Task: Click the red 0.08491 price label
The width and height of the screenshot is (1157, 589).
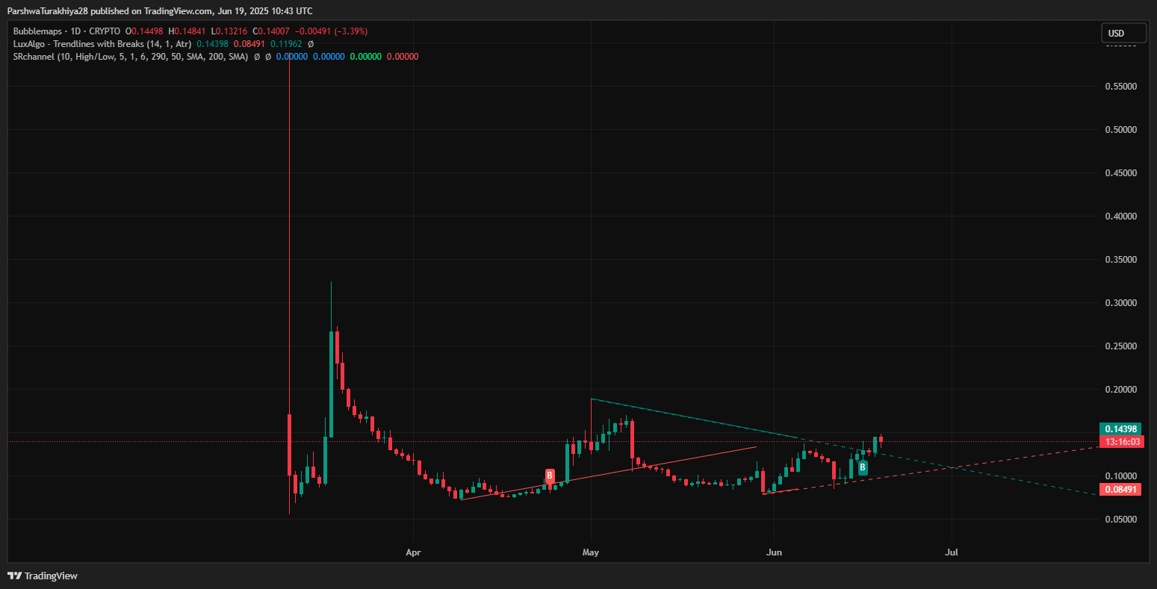Action: click(1120, 490)
